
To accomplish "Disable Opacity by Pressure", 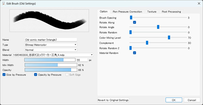I will pyautogui.click(x=36, y=75).
